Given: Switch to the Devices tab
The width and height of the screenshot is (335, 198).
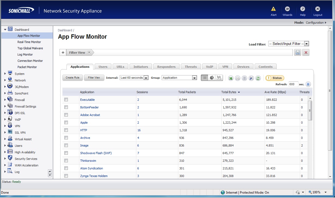Looking at the screenshot, I should 243,67.
